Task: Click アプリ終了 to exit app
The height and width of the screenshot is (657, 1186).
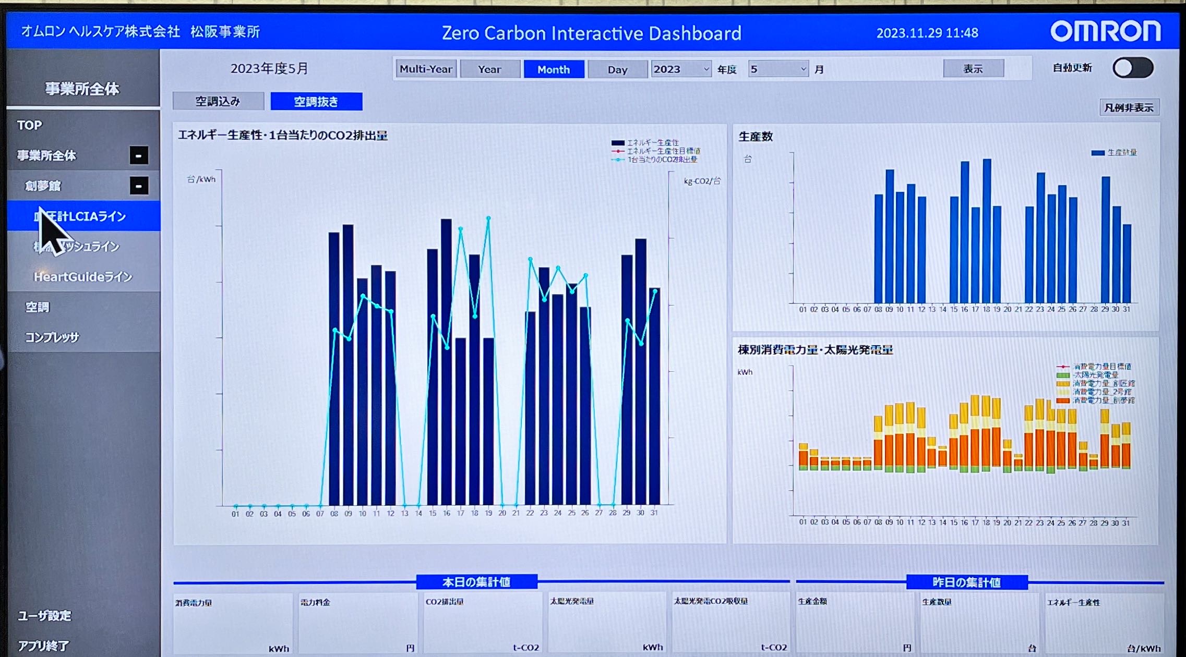Action: pos(43,646)
